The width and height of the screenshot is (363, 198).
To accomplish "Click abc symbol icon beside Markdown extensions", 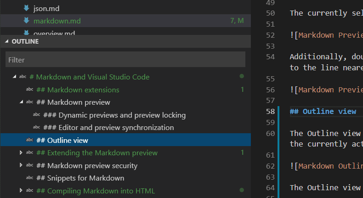I will pos(30,90).
